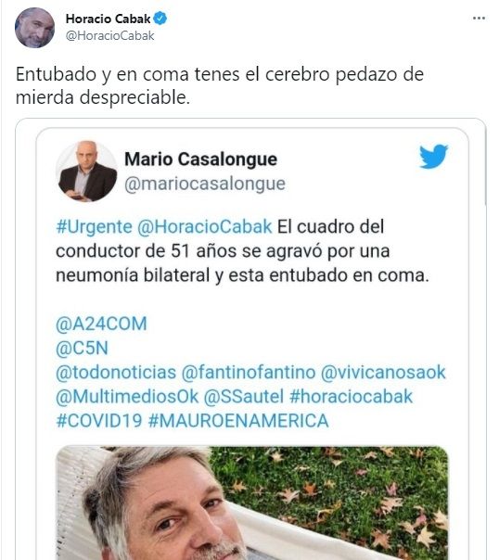
Task: Open the three-dot more options menu
Action: click(479, 19)
